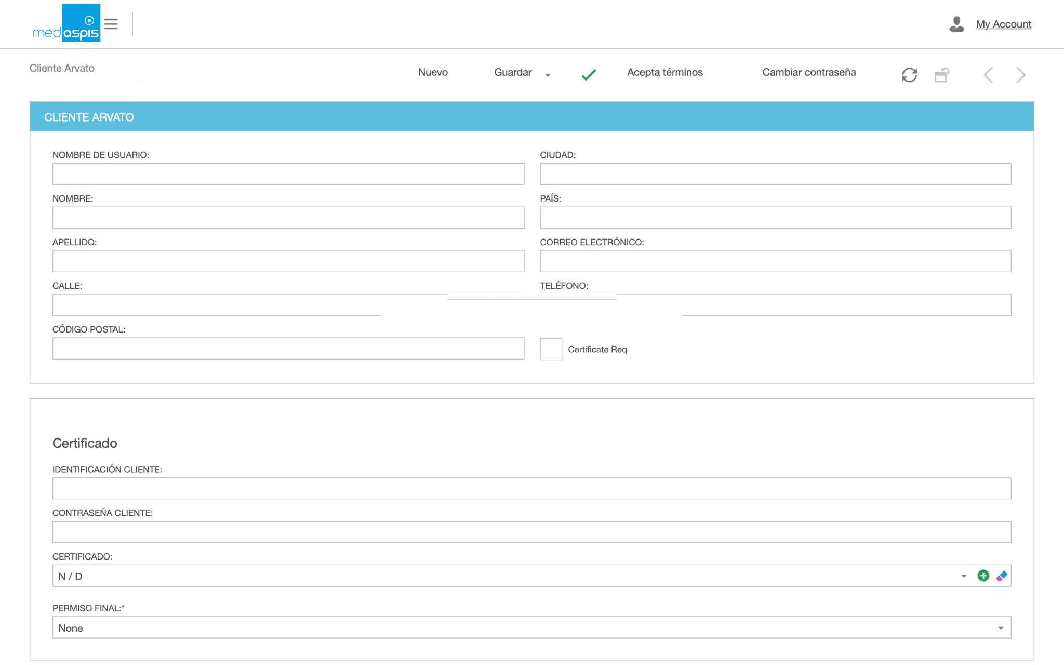Screen dimensions: 1064x665
Task: Add new certificate with green plus
Action: pyautogui.click(x=983, y=576)
